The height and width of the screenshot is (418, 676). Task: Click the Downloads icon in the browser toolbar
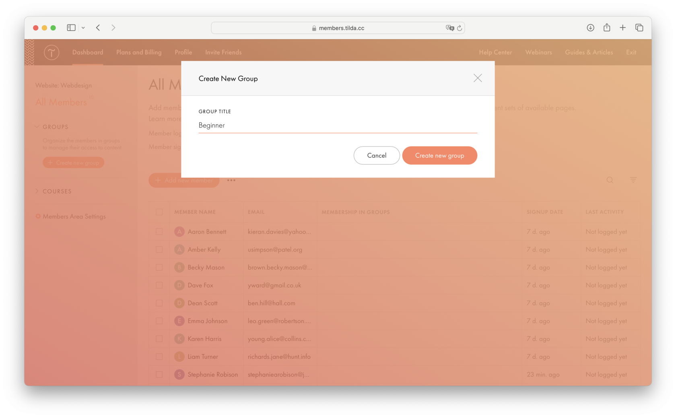590,27
